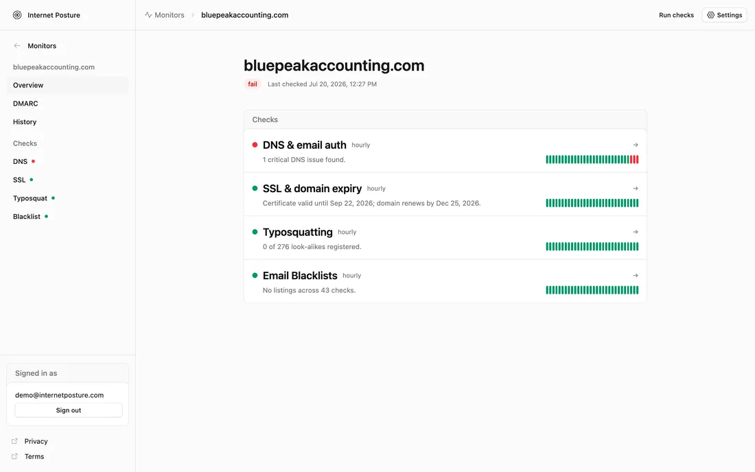Click the Checks section label in sidebar
755x472 pixels.
25,143
